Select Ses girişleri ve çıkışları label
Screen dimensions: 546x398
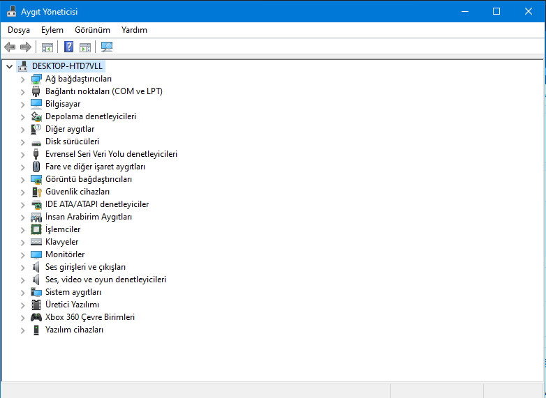85,267
